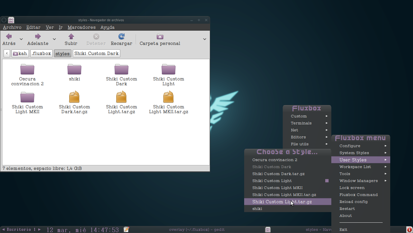This screenshot has height=233, width=413.
Task: Select the Shiki Custom Light folder icon
Action: 169,69
